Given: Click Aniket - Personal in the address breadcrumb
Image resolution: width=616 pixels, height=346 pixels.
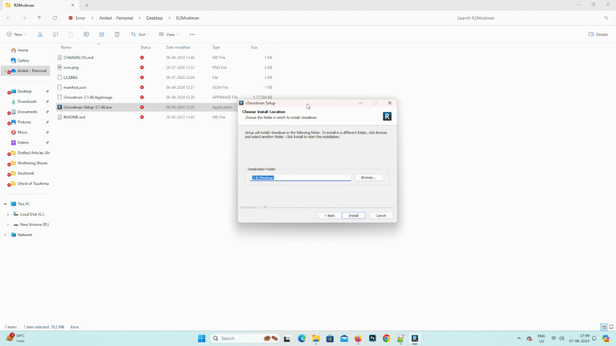Looking at the screenshot, I should pos(116,18).
